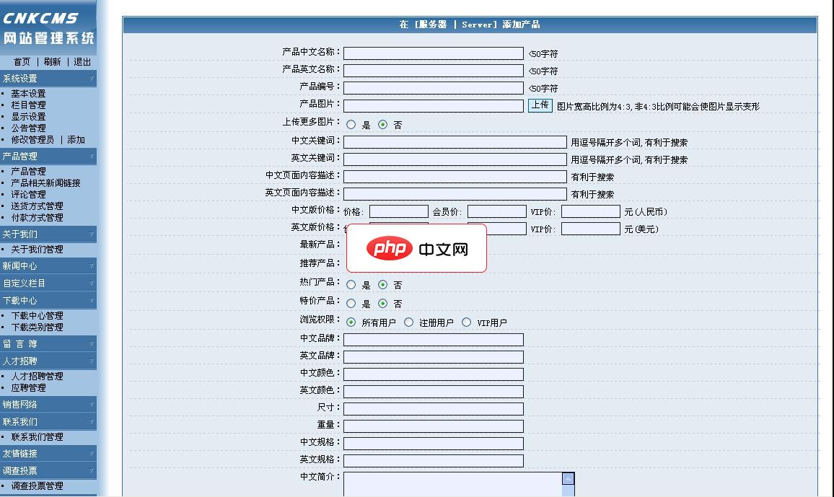Image resolution: width=834 pixels, height=497 pixels.
Task: Click the CNKCMS logo image
Action: (47, 25)
